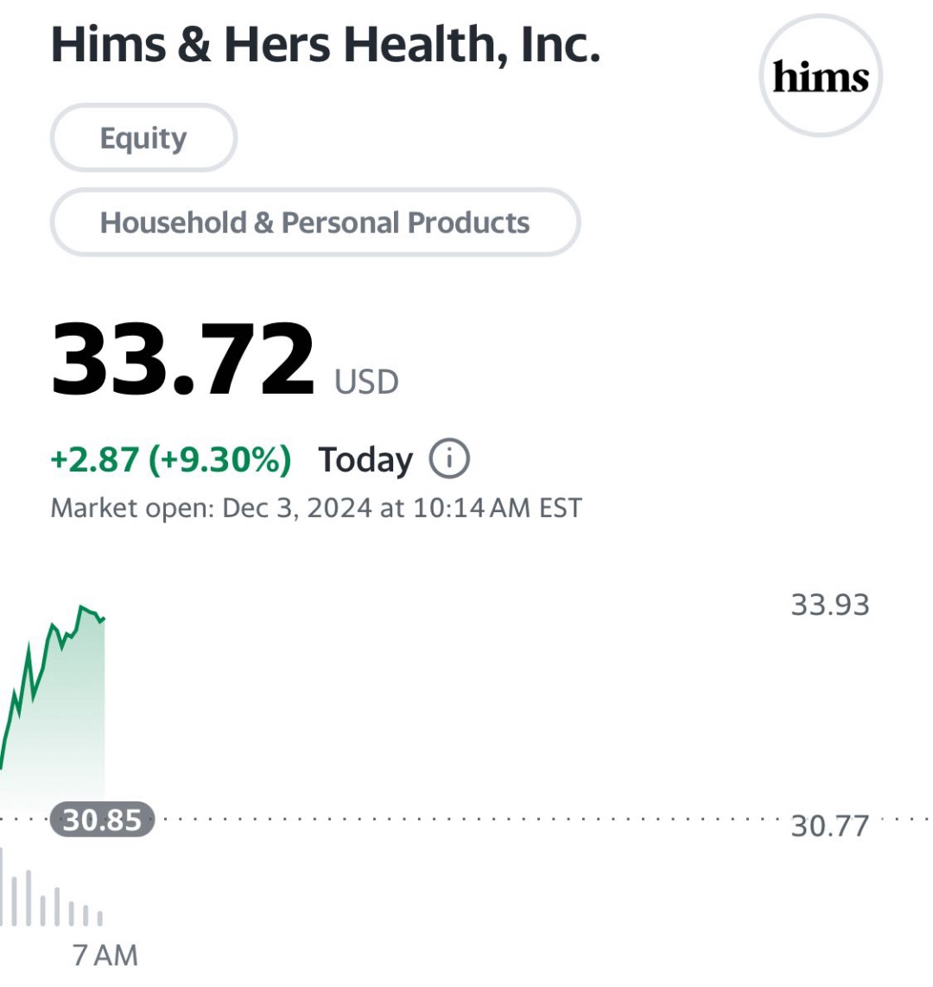Tap the Market open timestamp line
This screenshot has width=933, height=987.
pyautogui.click(x=316, y=508)
